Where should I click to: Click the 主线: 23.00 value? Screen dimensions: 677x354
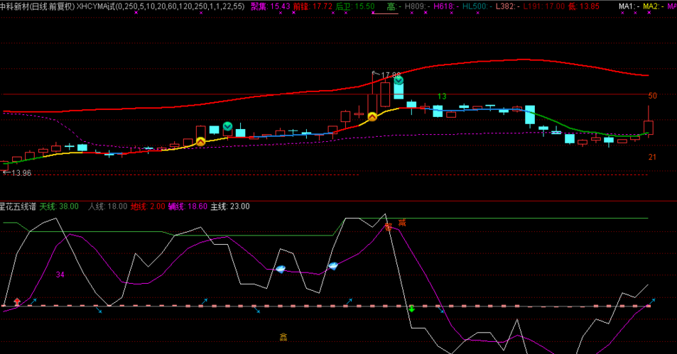(x=230, y=206)
